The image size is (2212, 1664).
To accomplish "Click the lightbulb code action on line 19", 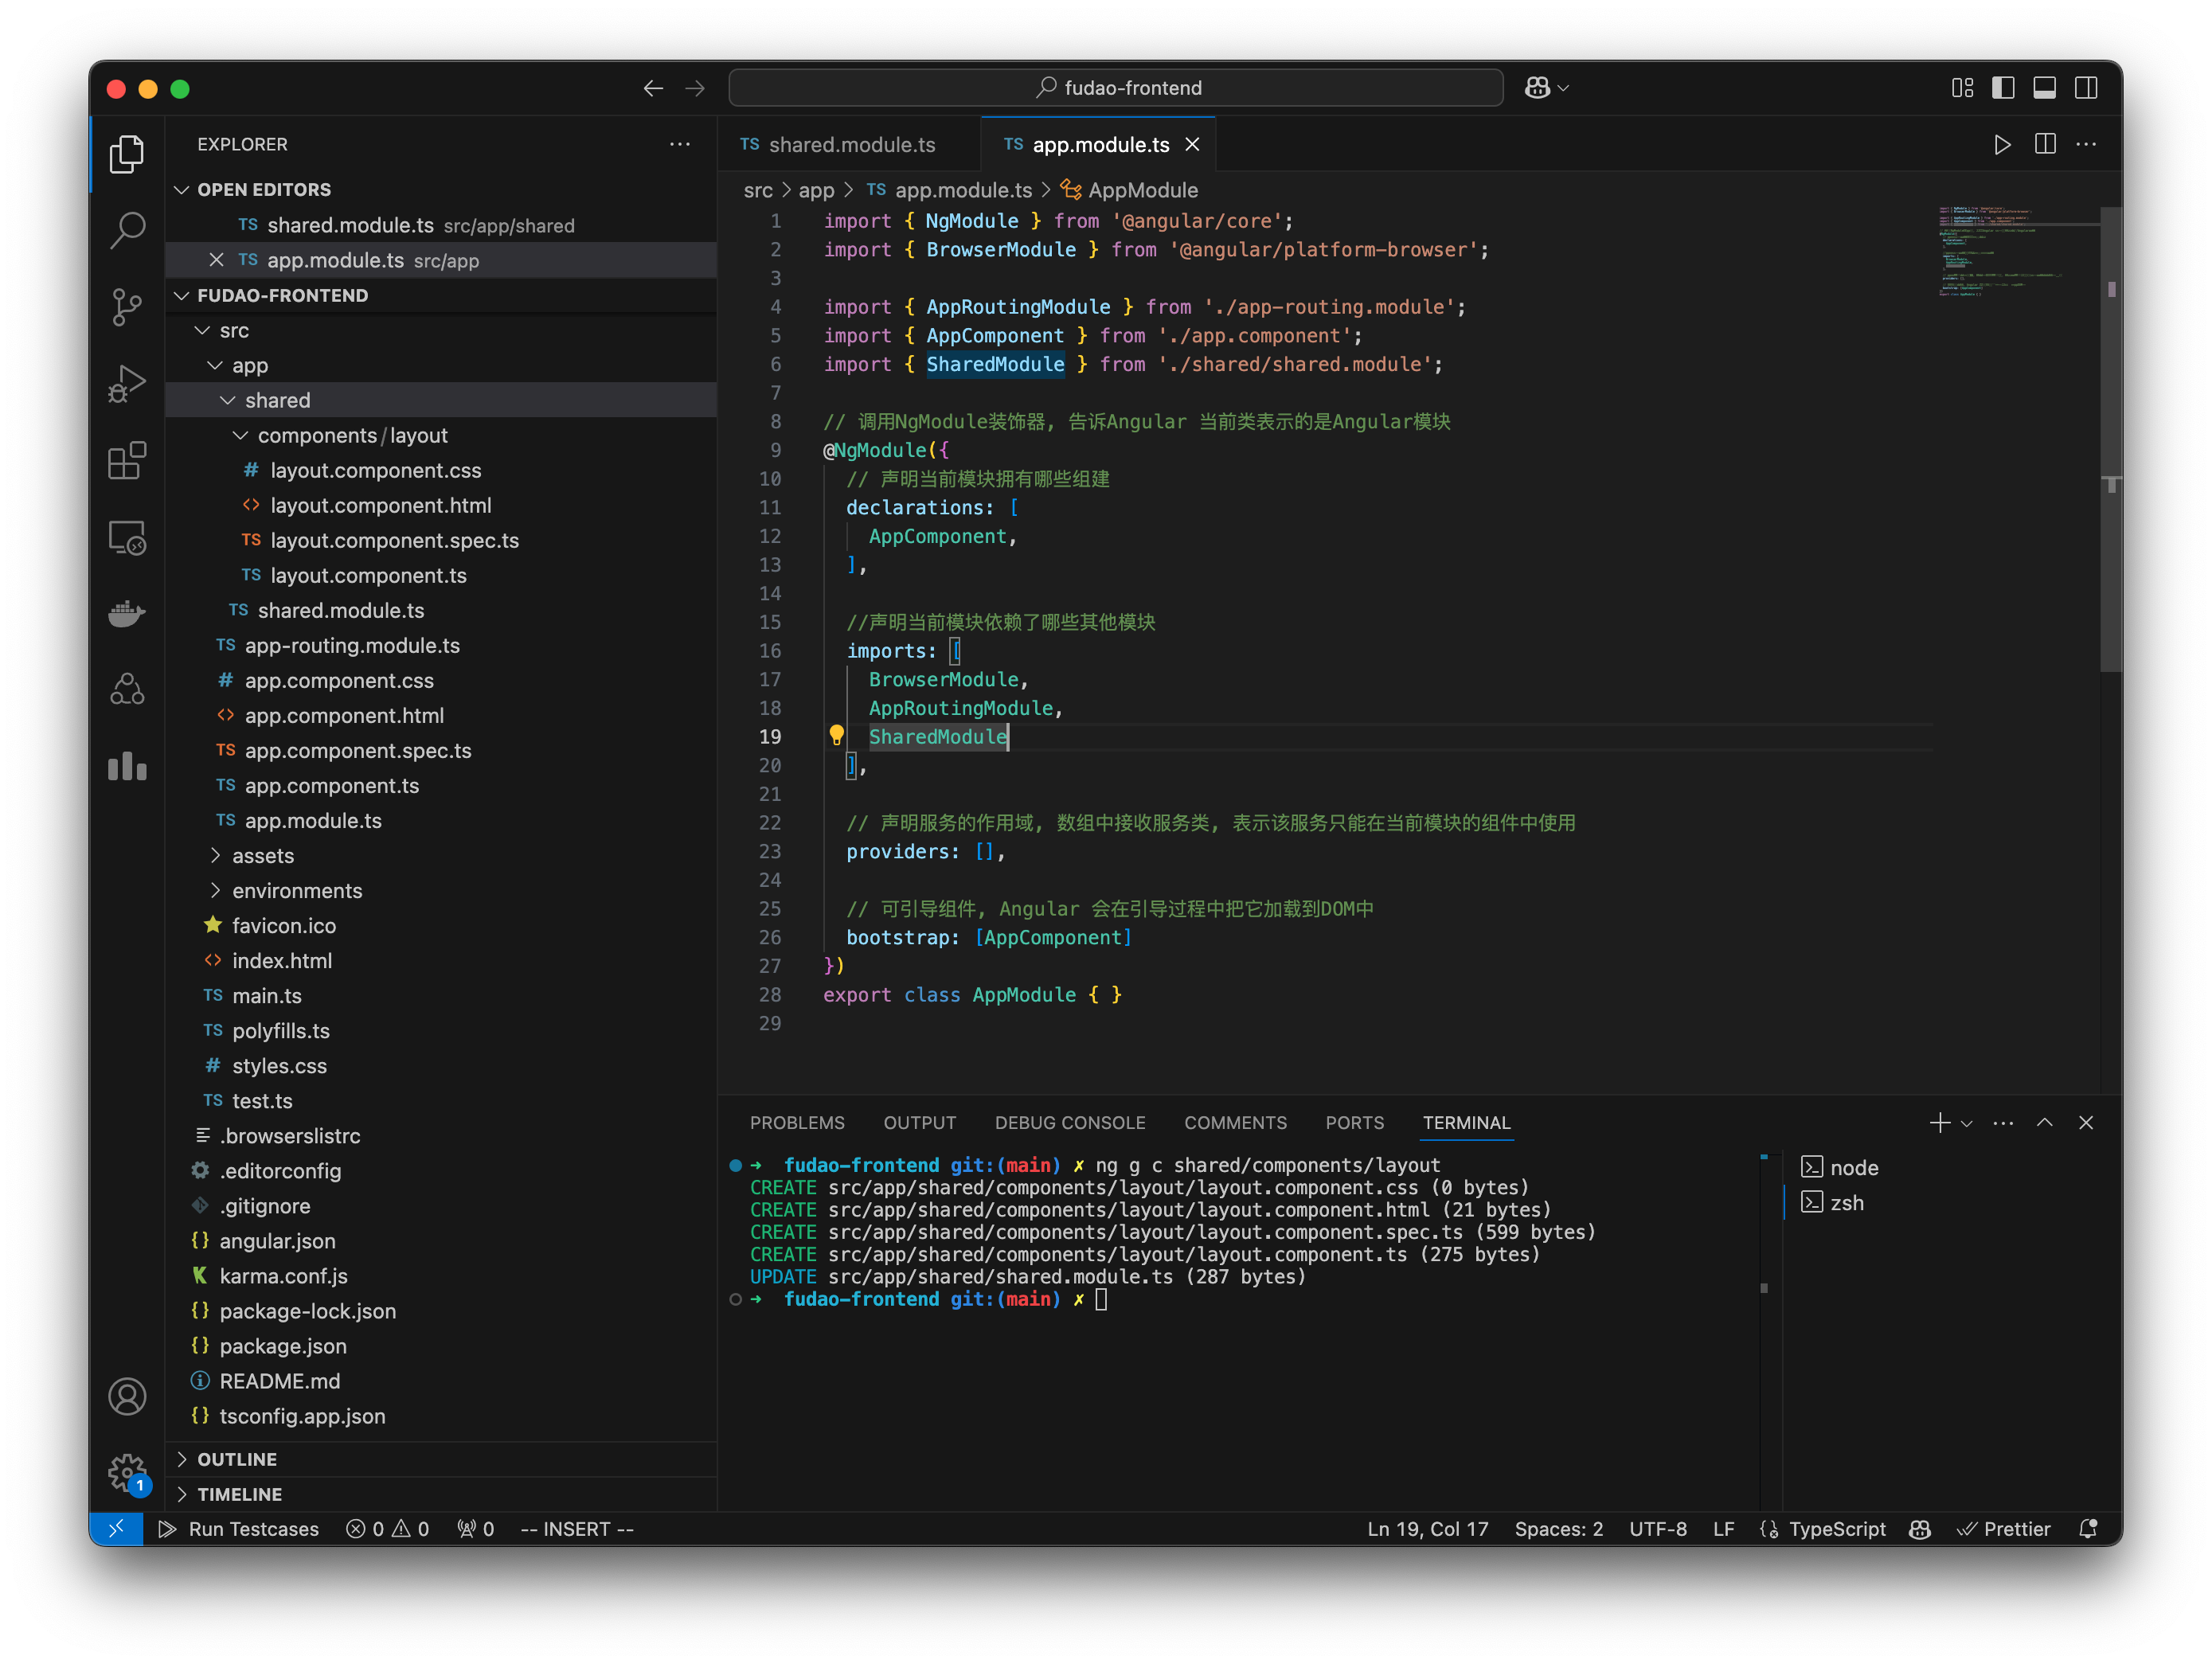I will click(836, 736).
